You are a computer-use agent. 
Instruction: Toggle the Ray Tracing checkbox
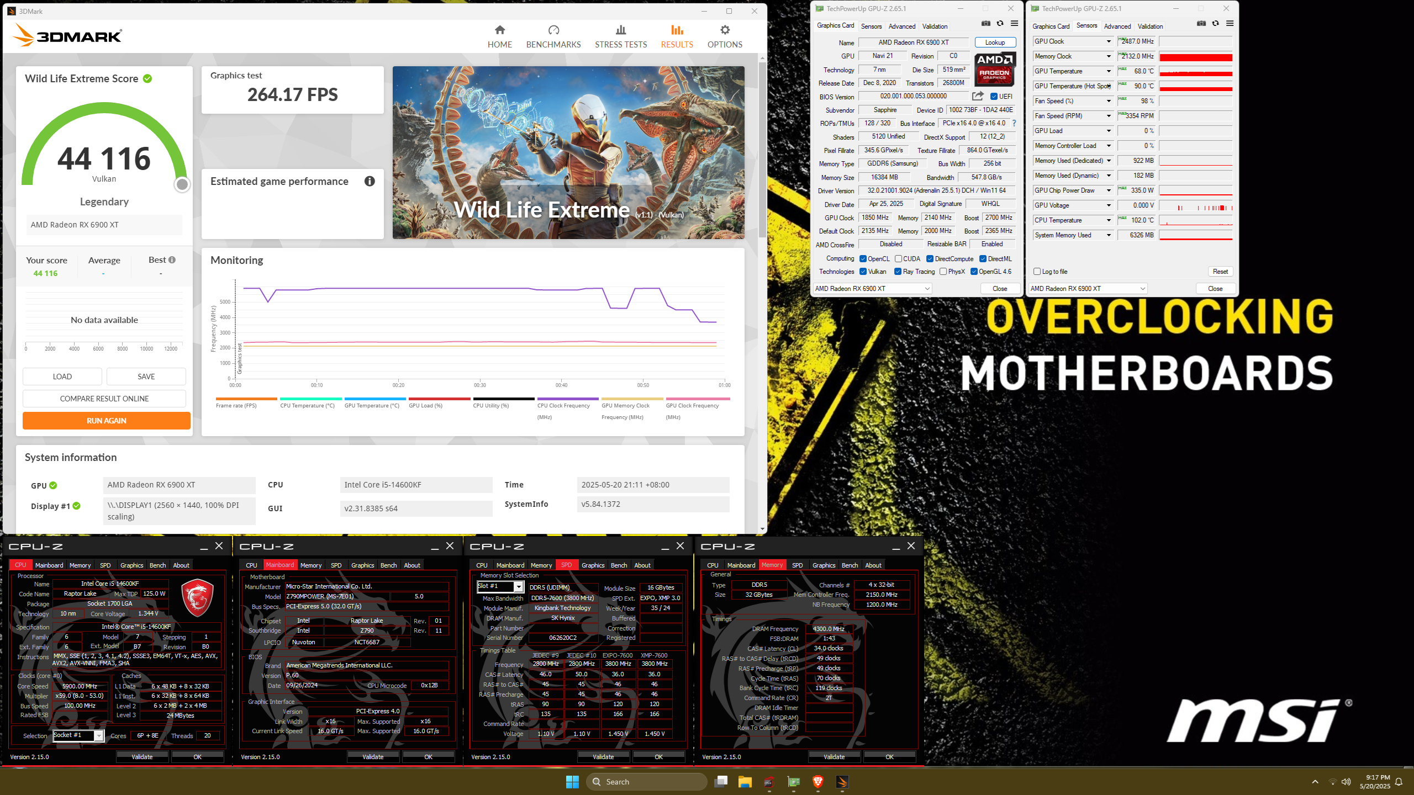click(x=898, y=272)
